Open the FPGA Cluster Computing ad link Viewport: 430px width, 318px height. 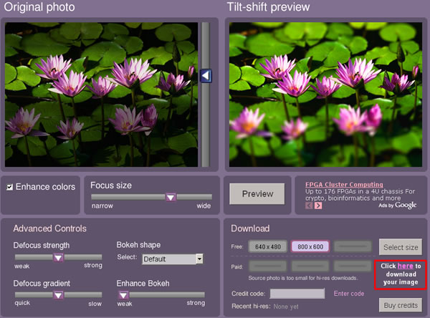tap(344, 184)
